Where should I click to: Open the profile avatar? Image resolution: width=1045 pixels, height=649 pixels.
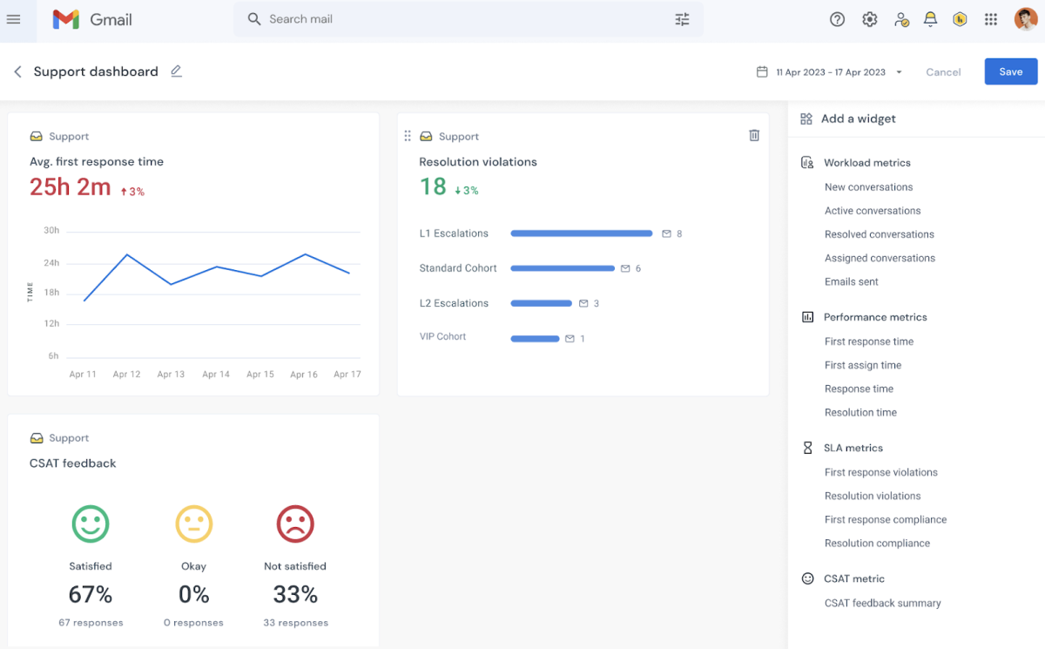pyautogui.click(x=1025, y=19)
